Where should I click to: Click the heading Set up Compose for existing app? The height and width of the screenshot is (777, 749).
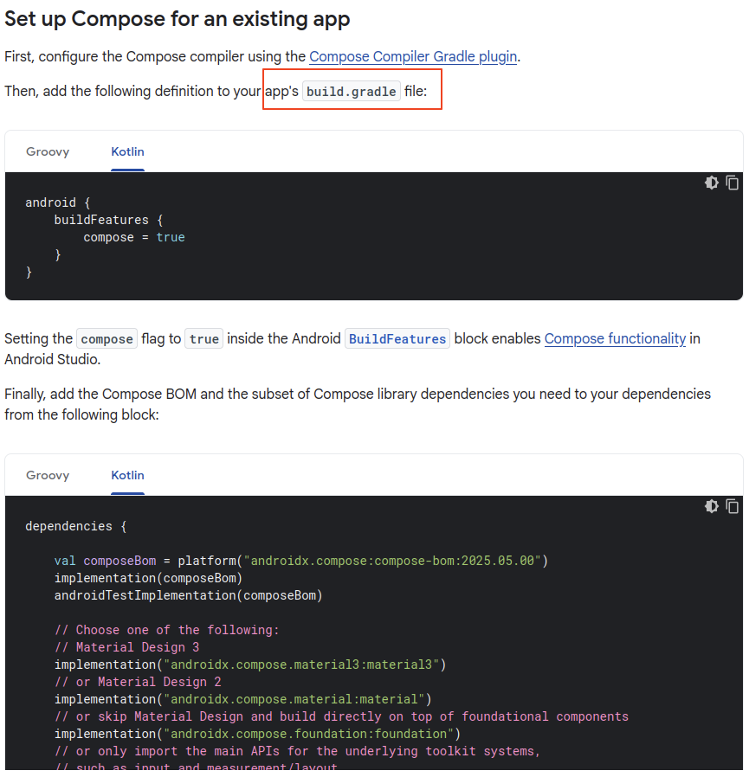click(177, 18)
